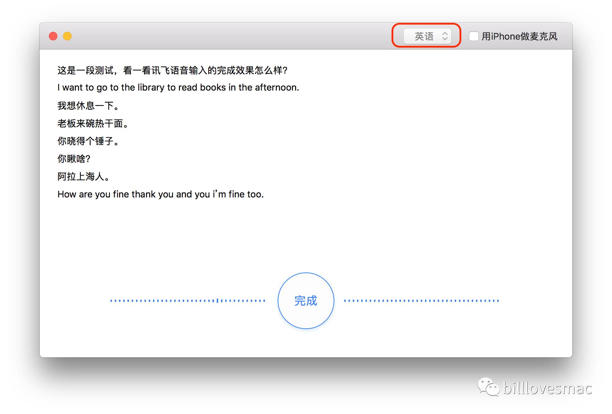
Task: Click the line 'I want to go to the library'
Action: click(178, 88)
